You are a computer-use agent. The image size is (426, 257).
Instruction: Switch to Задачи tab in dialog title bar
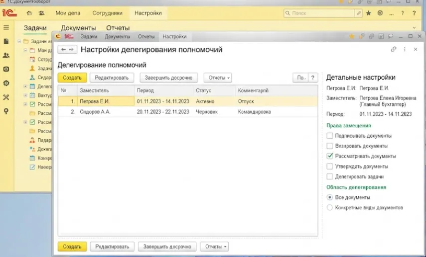pyautogui.click(x=89, y=37)
